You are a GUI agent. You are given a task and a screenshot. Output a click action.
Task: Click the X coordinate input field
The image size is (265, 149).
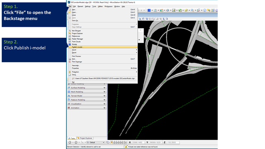pos(138,142)
